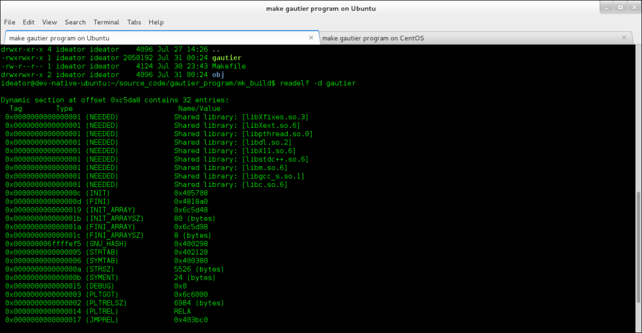
Task: Click the '(SYMENT)' type entry
Action: pos(102,278)
